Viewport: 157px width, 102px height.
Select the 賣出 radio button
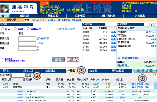(x=15, y=29)
